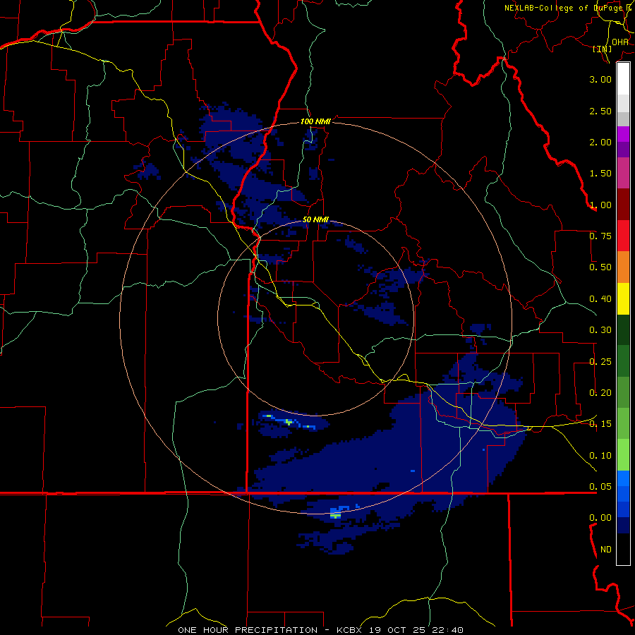
Task: Click the ND legend label
Action: 606,550
